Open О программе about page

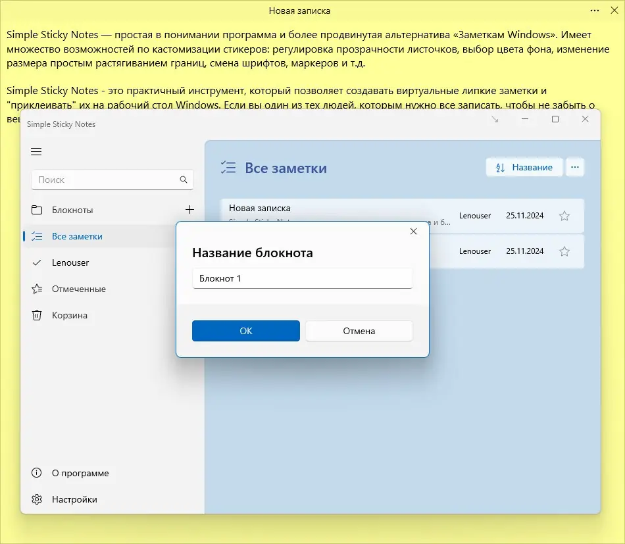(x=80, y=473)
